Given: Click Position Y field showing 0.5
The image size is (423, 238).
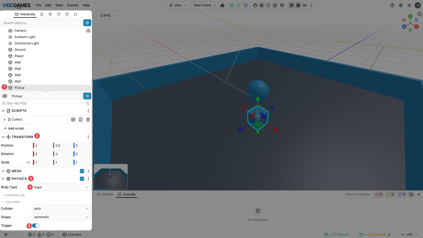Looking at the screenshot, I should (62, 145).
